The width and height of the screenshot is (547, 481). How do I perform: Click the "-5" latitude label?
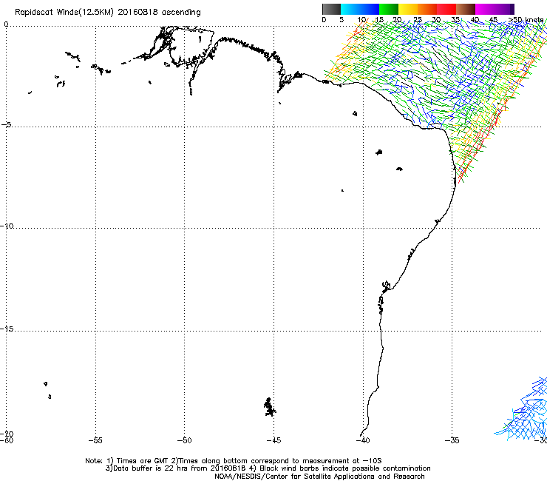(6, 125)
